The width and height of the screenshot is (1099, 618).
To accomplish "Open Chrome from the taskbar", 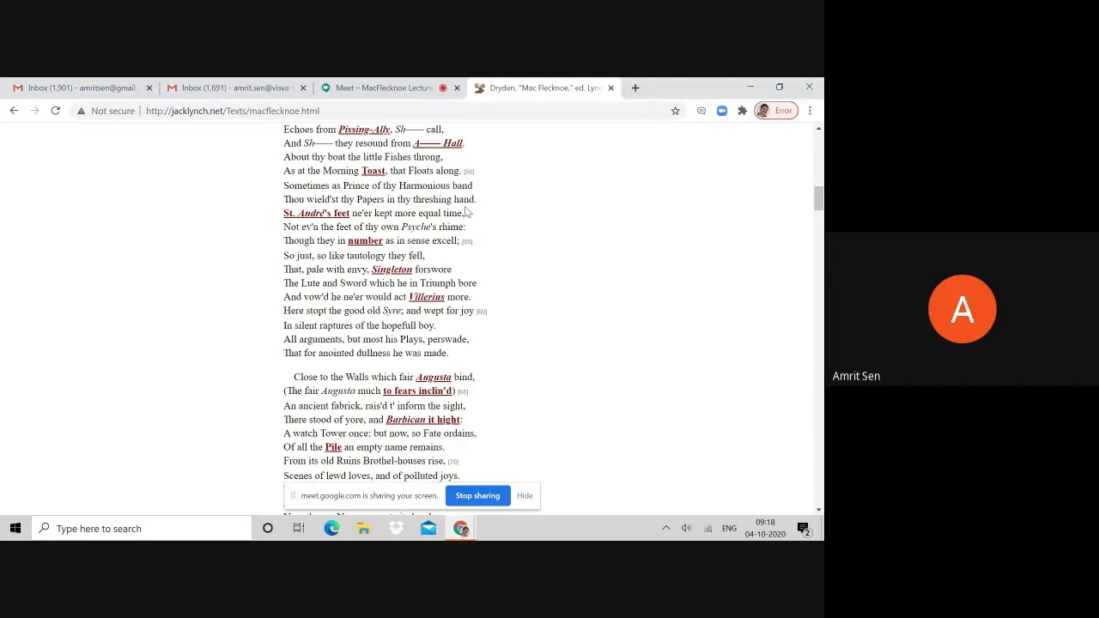I will point(461,529).
